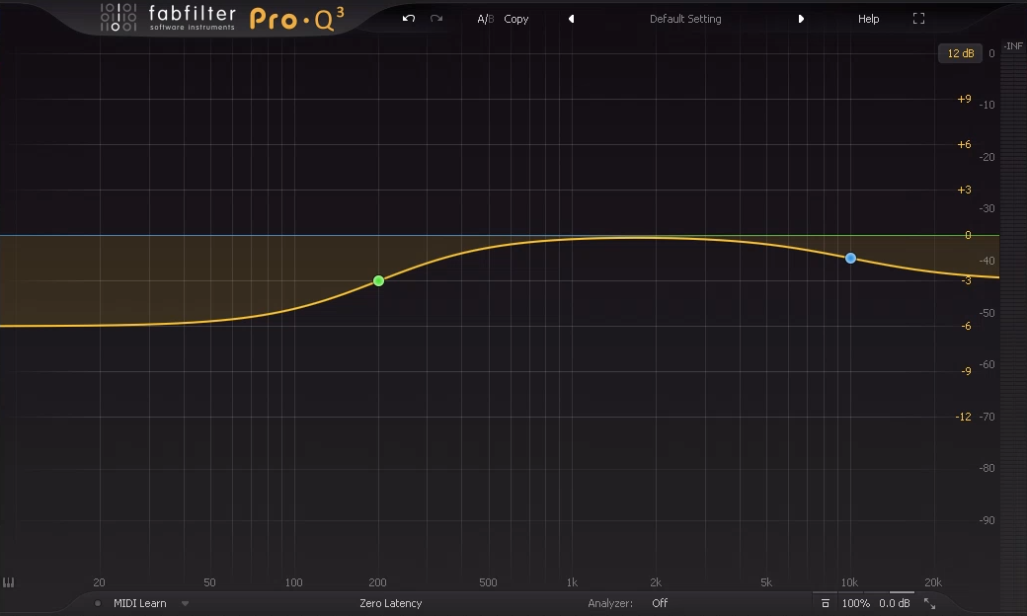Viewport: 1027px width, 616px height.
Task: Click the +9 dB scale label
Action: [x=964, y=99]
